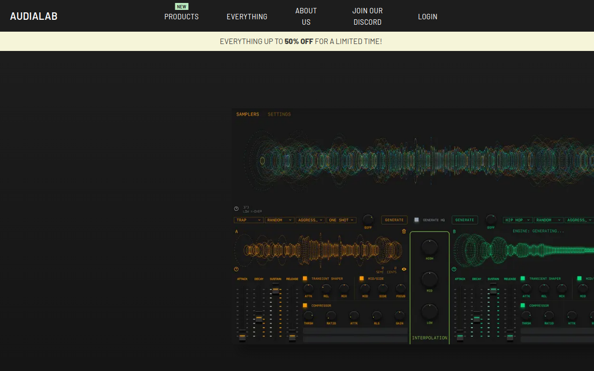This screenshot has width=594, height=371.
Task: Click sampler B Compressor THRSH knob
Action: coord(526,315)
